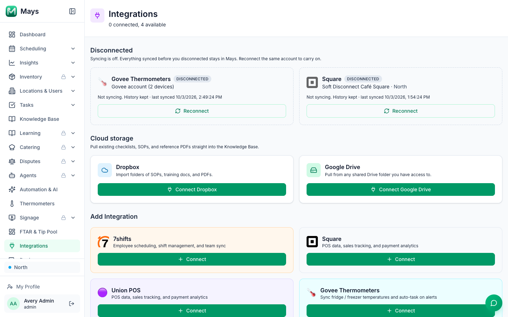Click the Square DISCONNECTED status badge
This screenshot has height=317, width=508.
(x=363, y=79)
